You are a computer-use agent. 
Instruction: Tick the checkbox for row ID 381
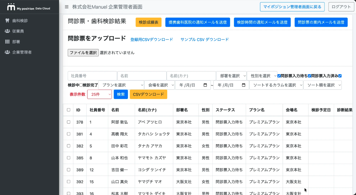click(68, 134)
